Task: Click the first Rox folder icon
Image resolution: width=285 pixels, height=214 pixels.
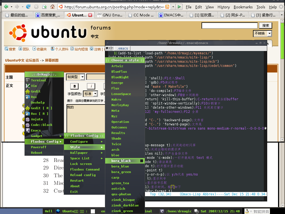Action: [28, 97]
